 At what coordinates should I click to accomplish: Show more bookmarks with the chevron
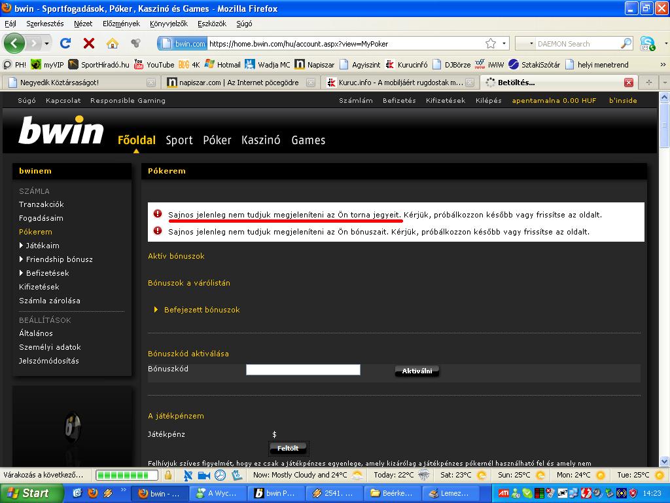point(663,65)
